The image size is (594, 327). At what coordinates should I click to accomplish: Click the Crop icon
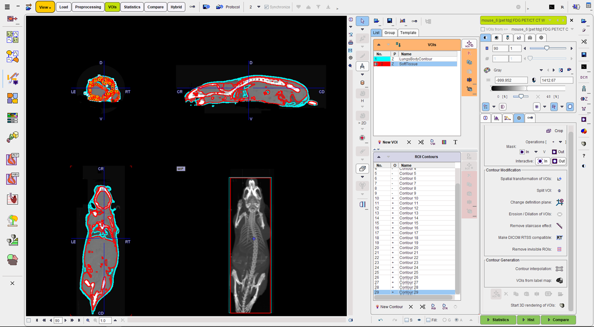[549, 131]
